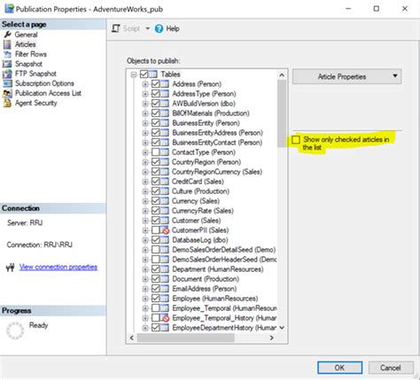Uncheck the AddressType (Person) checkbox
This screenshot has height=380, width=420.
[156, 94]
